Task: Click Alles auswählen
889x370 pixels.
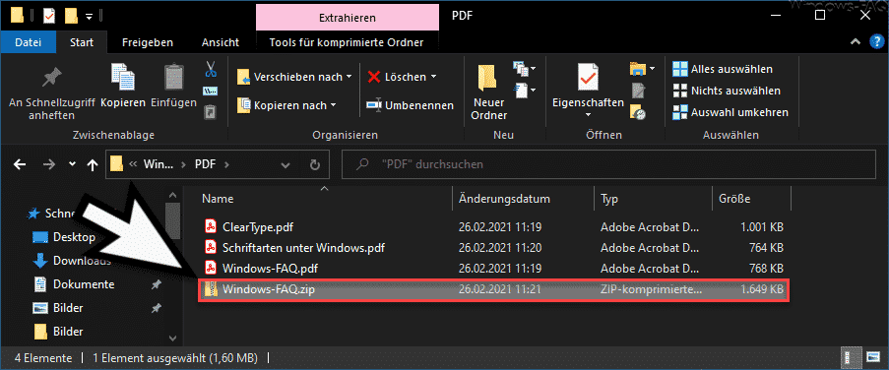Action: click(x=723, y=69)
